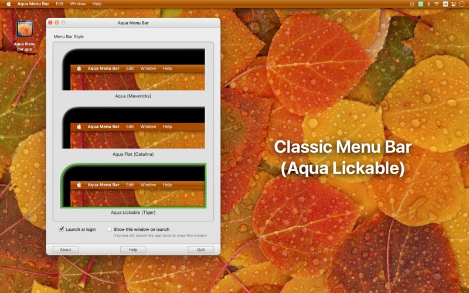Open the Window menu
The width and height of the screenshot is (469, 293).
(x=78, y=4)
